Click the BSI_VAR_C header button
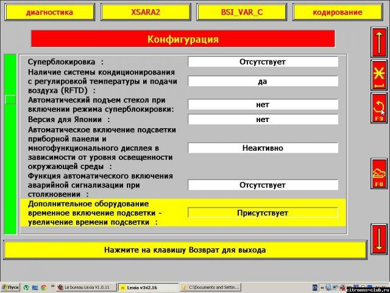 242,12
